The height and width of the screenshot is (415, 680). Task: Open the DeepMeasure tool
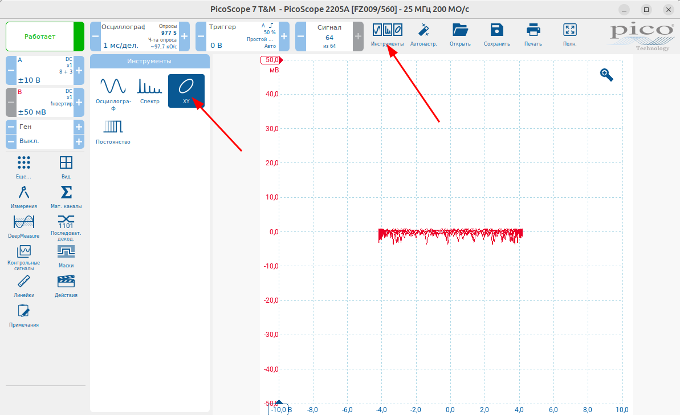(x=24, y=225)
